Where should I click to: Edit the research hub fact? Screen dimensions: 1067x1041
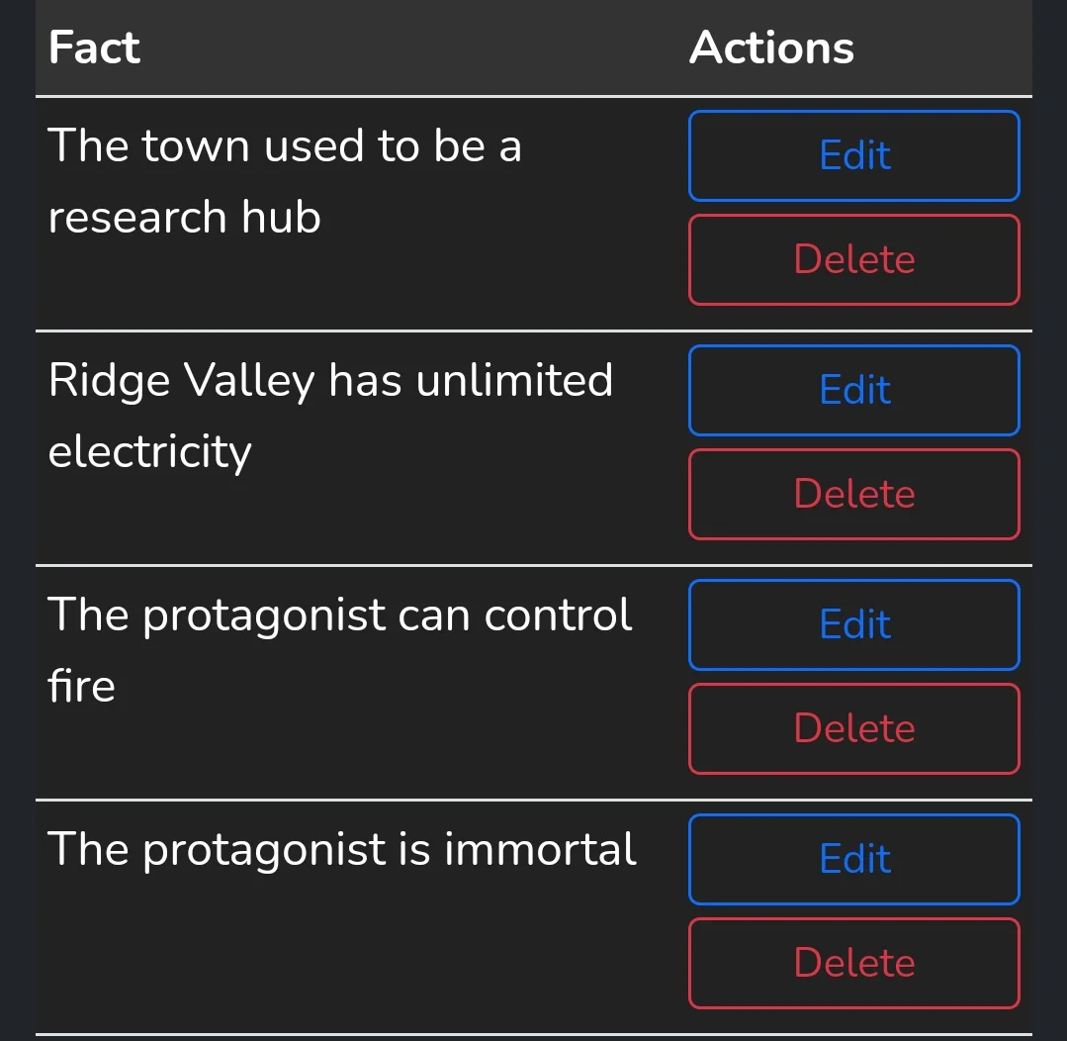coord(853,155)
